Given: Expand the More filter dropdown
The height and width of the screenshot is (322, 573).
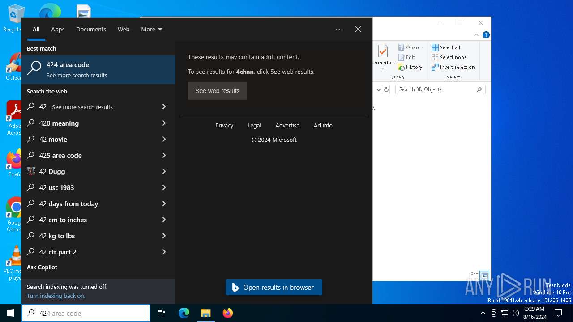Looking at the screenshot, I should click(x=152, y=29).
